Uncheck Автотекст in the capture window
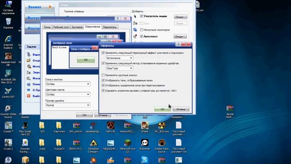Image resolution: width=291 pixels, height=164 pixels. [x=141, y=36]
